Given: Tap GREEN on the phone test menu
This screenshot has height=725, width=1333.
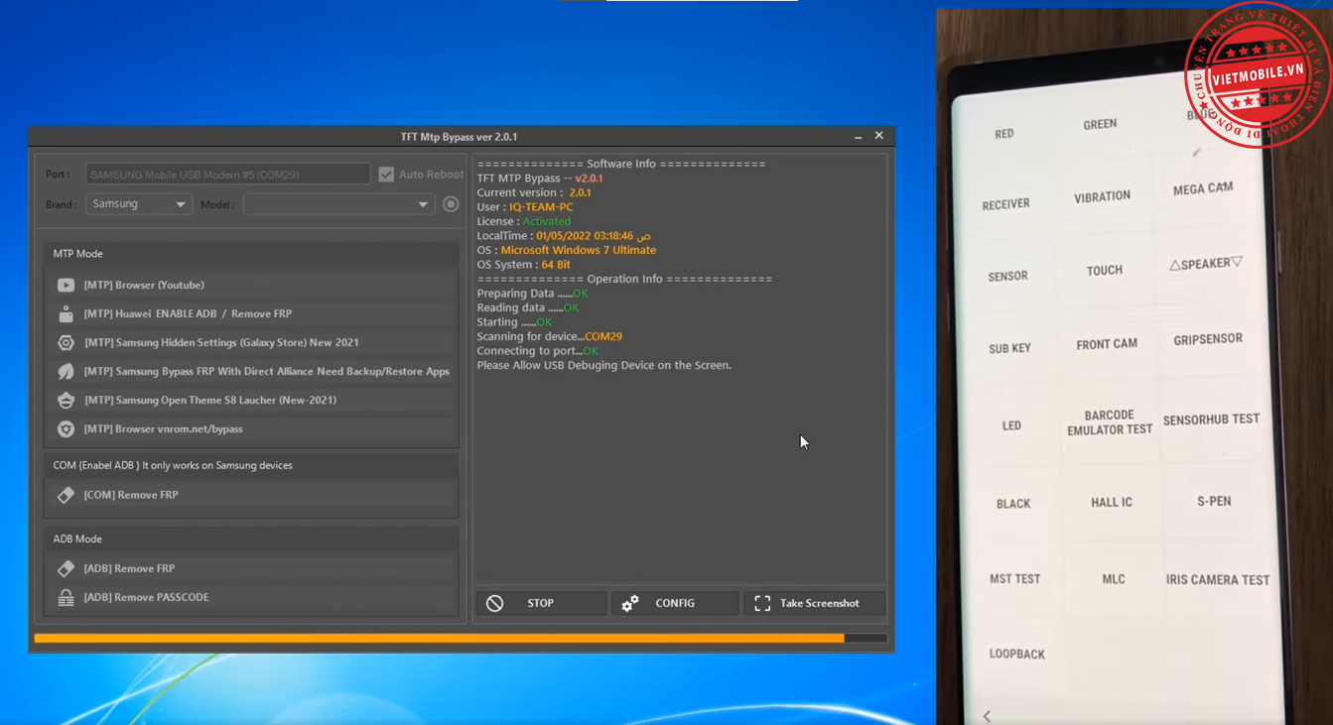Looking at the screenshot, I should (x=1100, y=124).
